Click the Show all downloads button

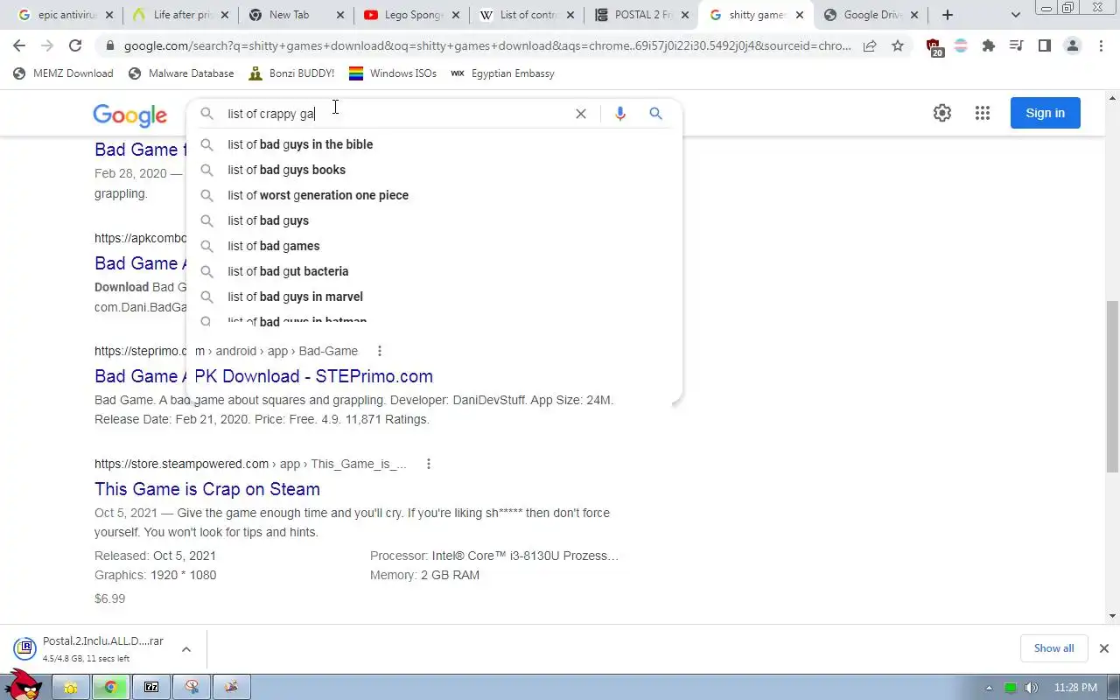click(1053, 648)
